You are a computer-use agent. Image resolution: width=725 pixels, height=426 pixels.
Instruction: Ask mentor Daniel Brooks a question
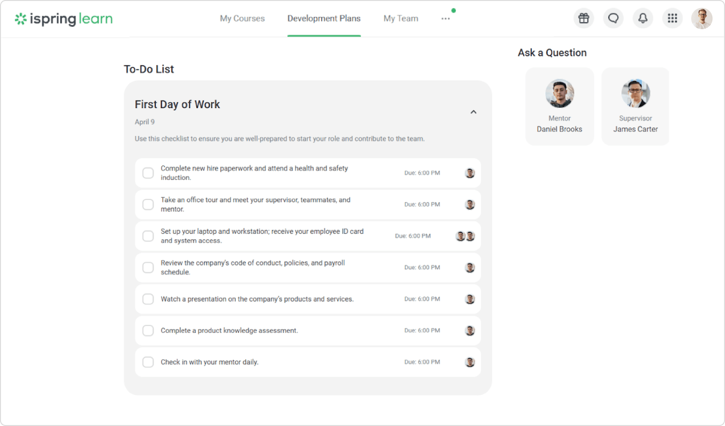(559, 106)
